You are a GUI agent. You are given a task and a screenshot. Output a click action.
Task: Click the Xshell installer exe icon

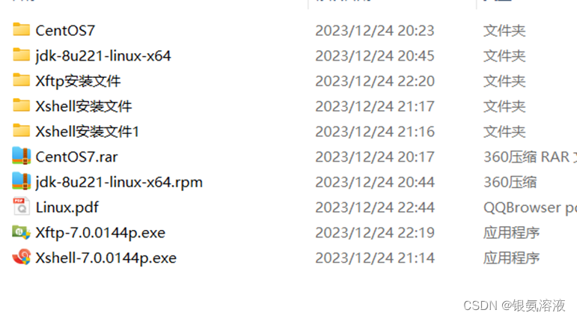(x=22, y=257)
